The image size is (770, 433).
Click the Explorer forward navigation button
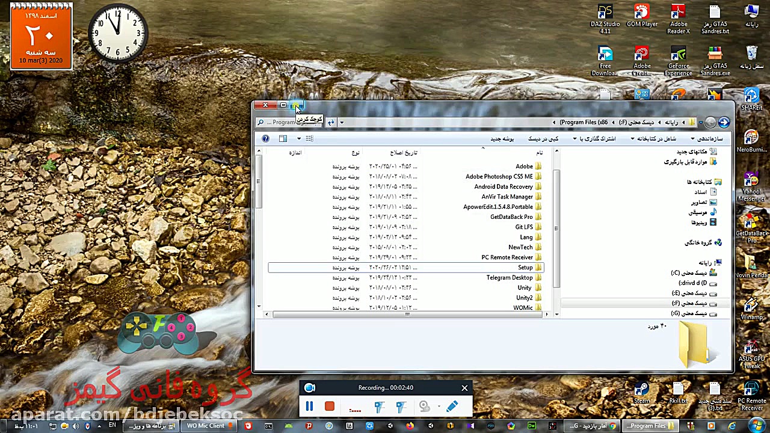(710, 122)
